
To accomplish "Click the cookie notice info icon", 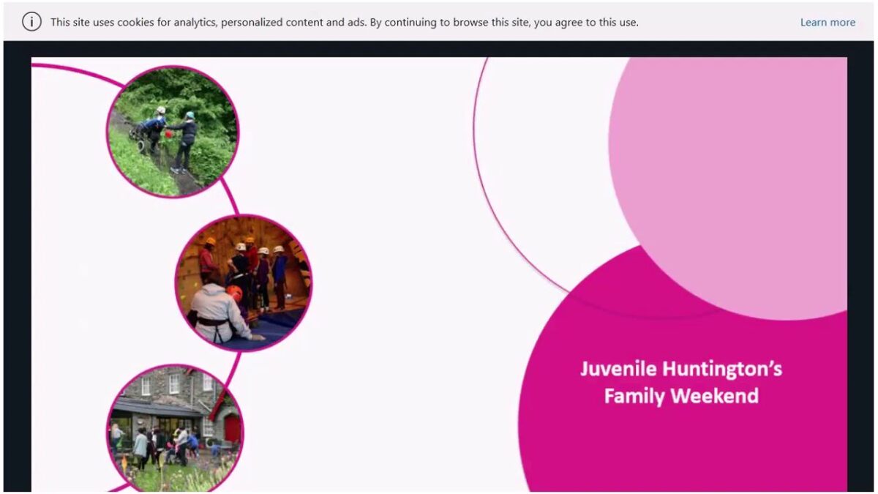I will point(31,22).
